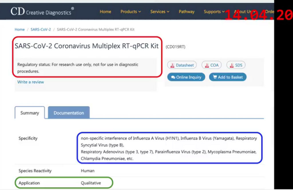Viewport: 293px width, 190px height.
Task: Click the Application row label
Action: 29,183
